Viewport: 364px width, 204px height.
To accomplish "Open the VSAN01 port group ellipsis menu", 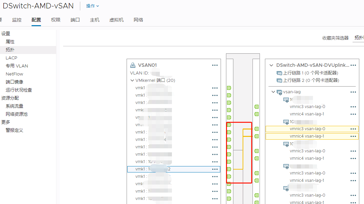I will pos(215,65).
